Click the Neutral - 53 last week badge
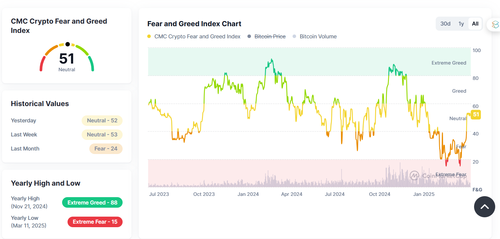The width and height of the screenshot is (500, 239). click(102, 135)
